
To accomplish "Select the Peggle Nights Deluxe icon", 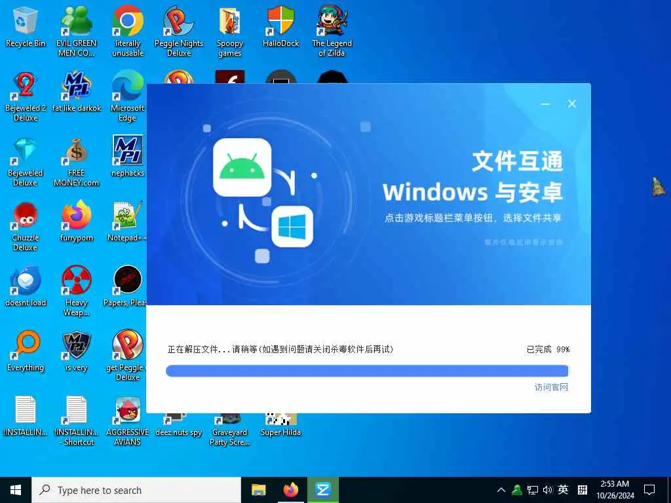I will tap(179, 31).
